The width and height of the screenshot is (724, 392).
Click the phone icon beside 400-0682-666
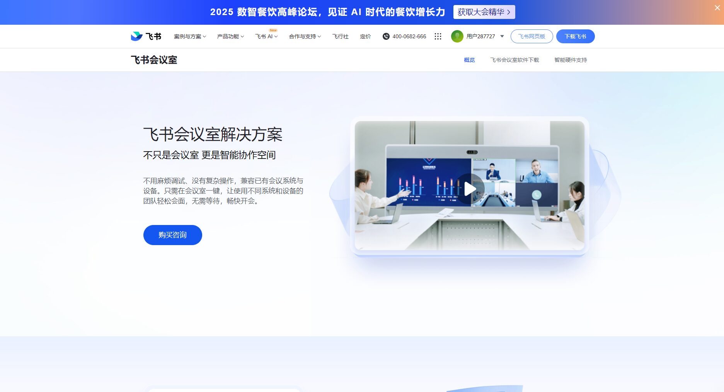tap(386, 36)
